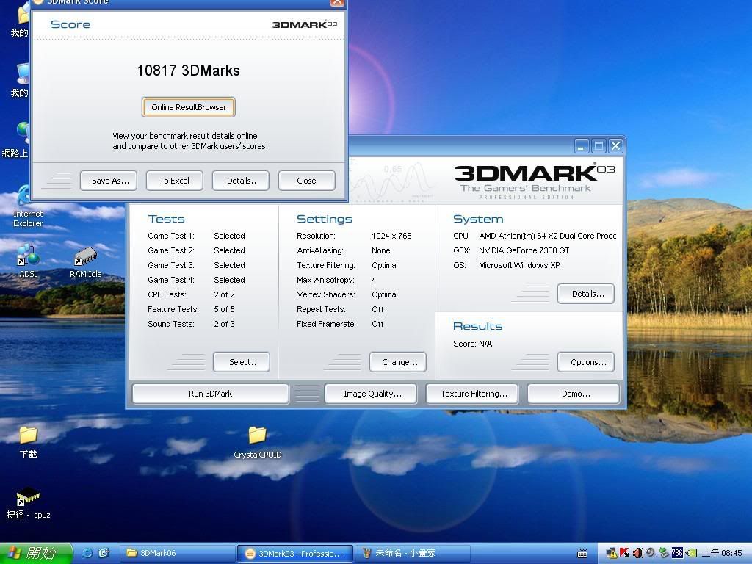Click the network warning tray icon
752x564 pixels.
coord(612,553)
